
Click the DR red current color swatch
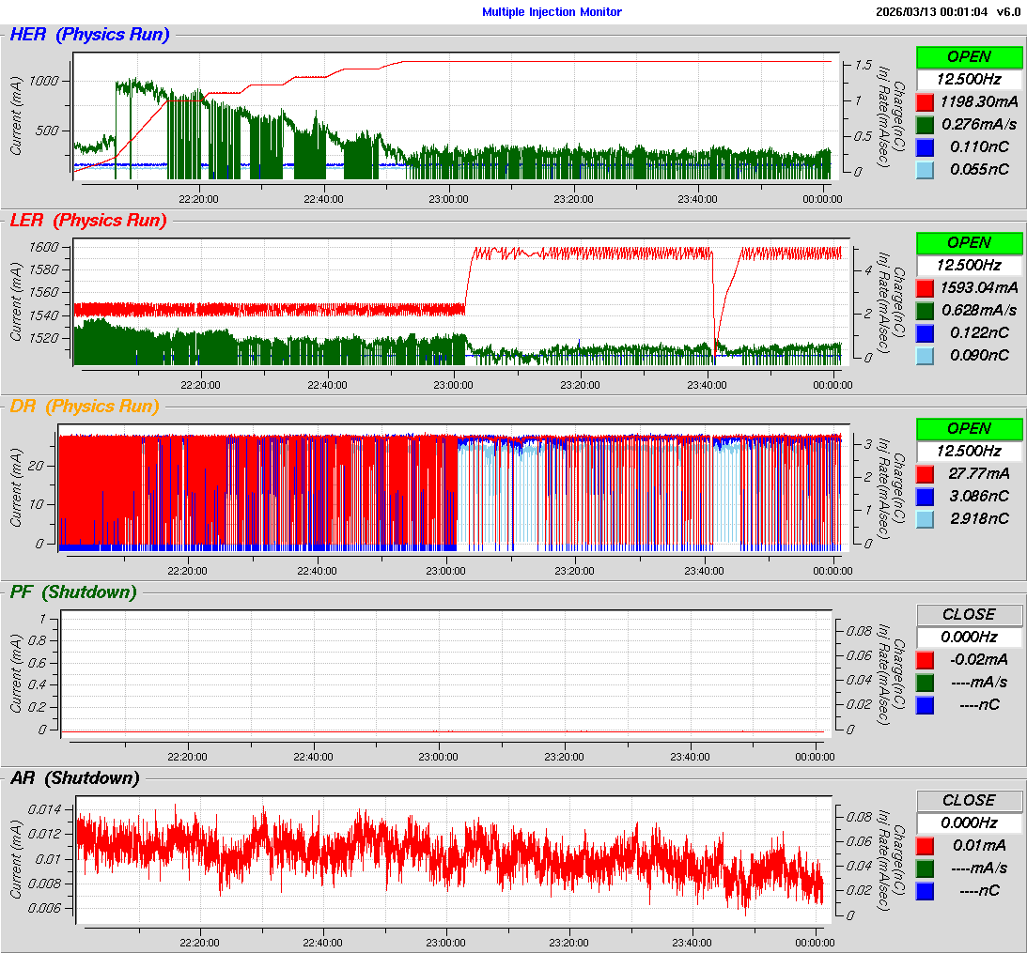[x=926, y=473]
